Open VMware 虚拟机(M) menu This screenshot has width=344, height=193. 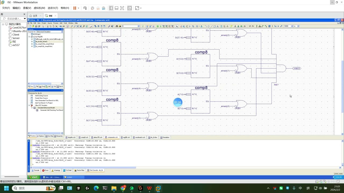39,8
